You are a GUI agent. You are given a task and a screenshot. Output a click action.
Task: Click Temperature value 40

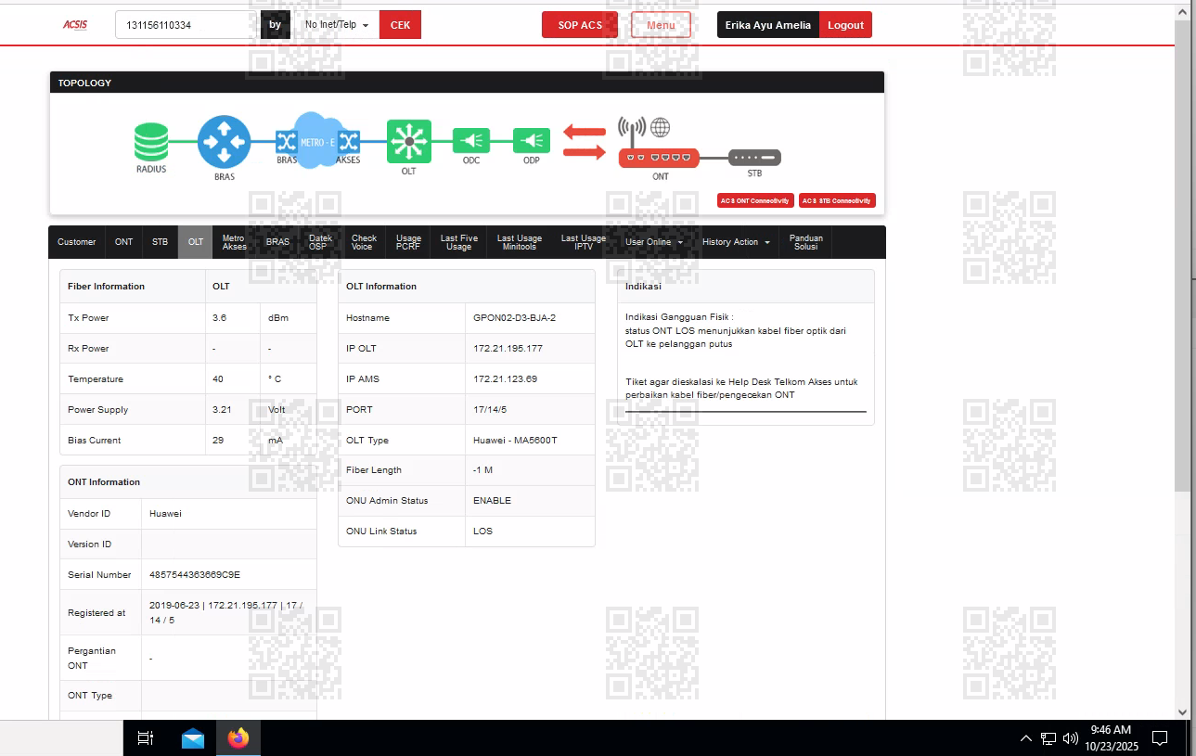218,379
